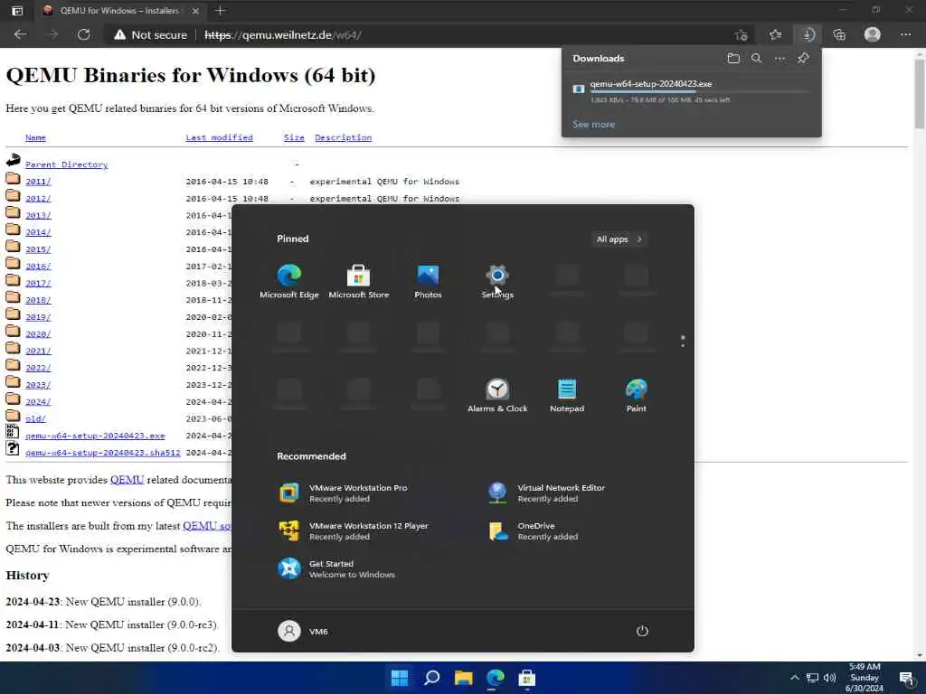Open volume control in system tray
The width and height of the screenshot is (926, 694).
(x=830, y=678)
